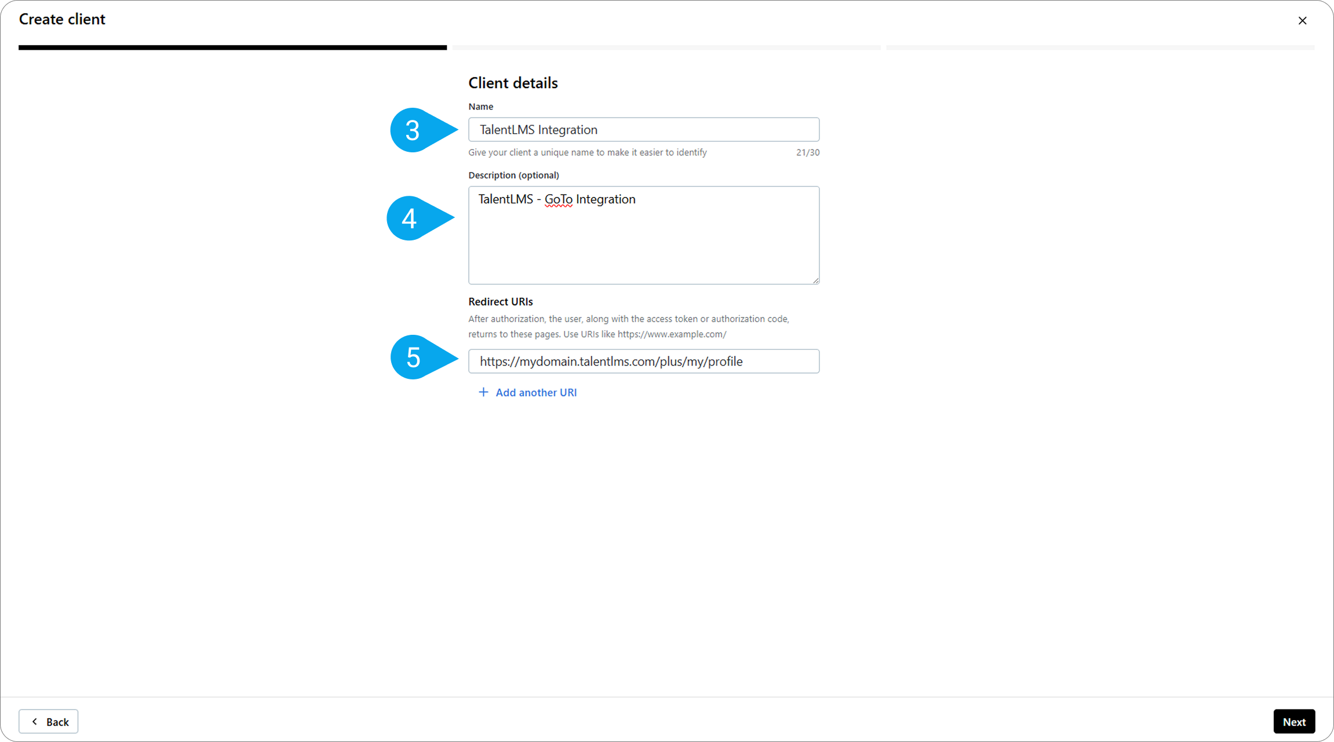The width and height of the screenshot is (1334, 742).
Task: Click the plus icon beside Add another URI
Action: click(x=483, y=392)
